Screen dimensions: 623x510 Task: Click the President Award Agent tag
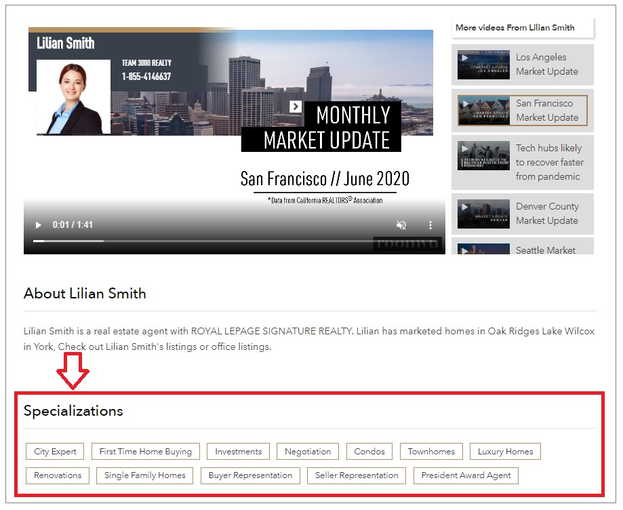point(466,475)
